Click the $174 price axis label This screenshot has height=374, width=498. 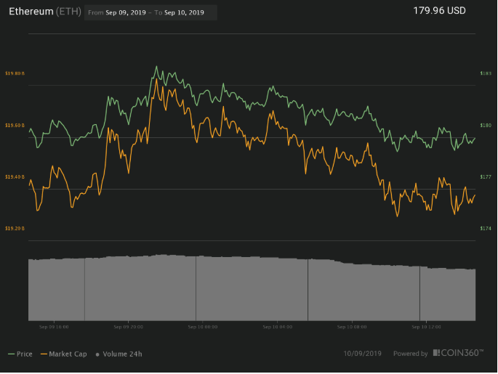(x=486, y=229)
